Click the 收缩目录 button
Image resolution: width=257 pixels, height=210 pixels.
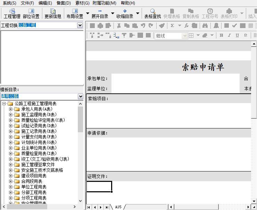coord(125,14)
